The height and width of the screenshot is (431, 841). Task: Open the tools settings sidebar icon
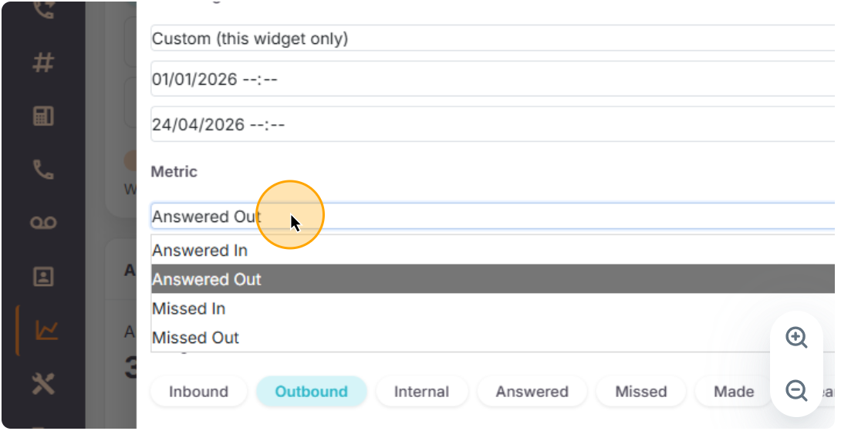(x=43, y=383)
